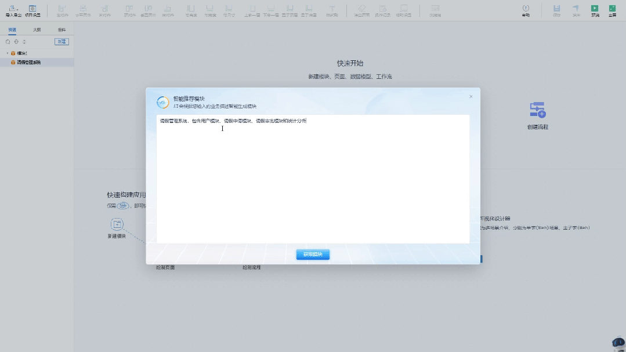This screenshot has height=352, width=626.
Task: Switch to the 资源 tab
Action: pos(12,30)
